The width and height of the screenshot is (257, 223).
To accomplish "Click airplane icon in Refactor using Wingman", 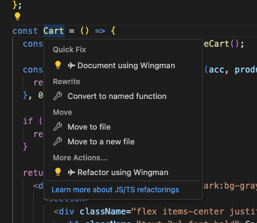I will [71, 173].
